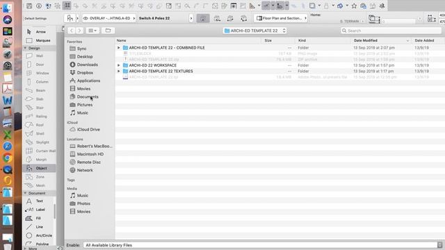Select the Object tool
Screen dimensions: 445x250
(x=39, y=168)
